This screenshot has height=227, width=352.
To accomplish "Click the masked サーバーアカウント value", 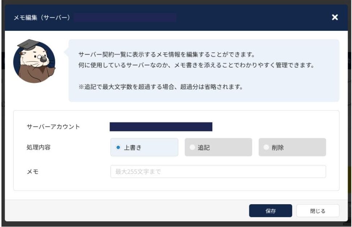I will 161,127.
